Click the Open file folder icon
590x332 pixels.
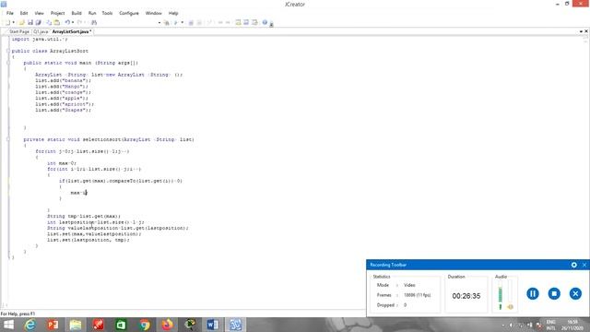coord(22,22)
